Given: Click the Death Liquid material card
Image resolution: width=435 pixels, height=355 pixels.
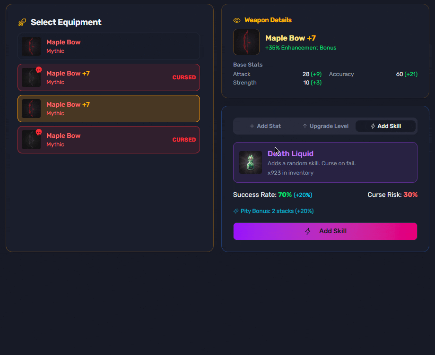Looking at the screenshot, I should click(325, 162).
